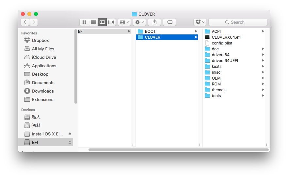Grab the third column resize handle

pos(267,145)
